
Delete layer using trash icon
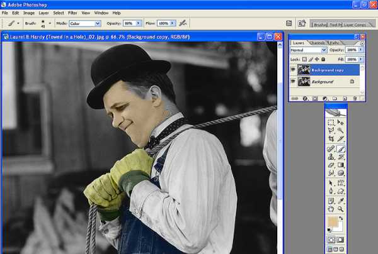click(354, 98)
